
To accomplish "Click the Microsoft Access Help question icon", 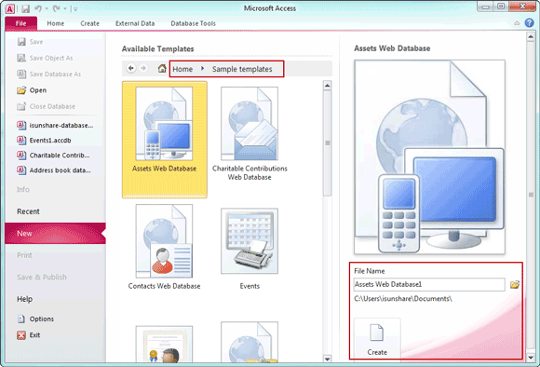I will [x=530, y=22].
